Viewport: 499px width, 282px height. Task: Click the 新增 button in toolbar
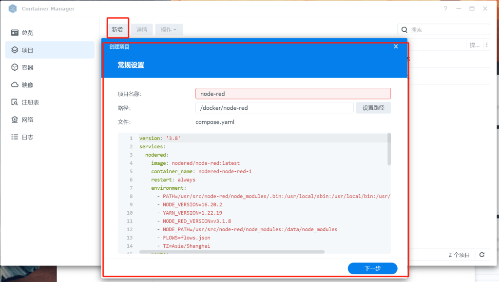coord(117,30)
